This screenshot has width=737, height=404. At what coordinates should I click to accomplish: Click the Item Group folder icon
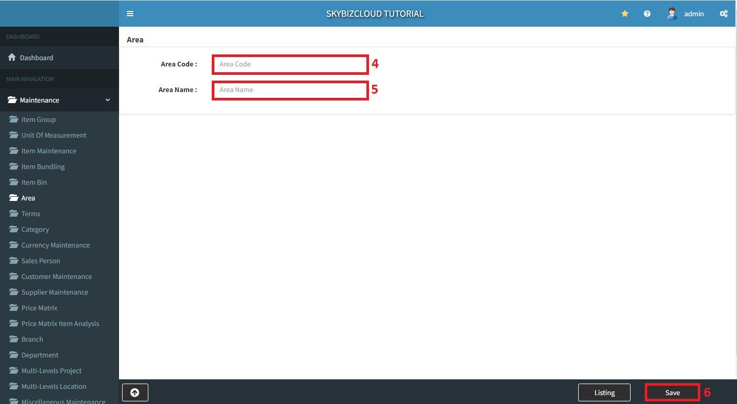[14, 119]
